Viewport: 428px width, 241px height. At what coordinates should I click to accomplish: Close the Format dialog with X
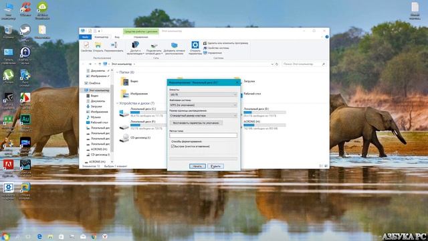tap(237, 82)
